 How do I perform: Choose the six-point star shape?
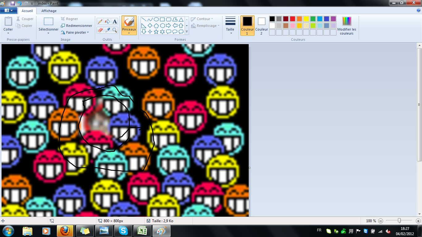pos(162,31)
